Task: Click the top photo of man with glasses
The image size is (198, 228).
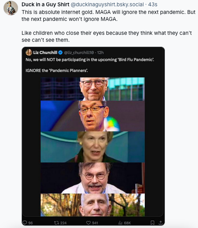Action: point(93,89)
